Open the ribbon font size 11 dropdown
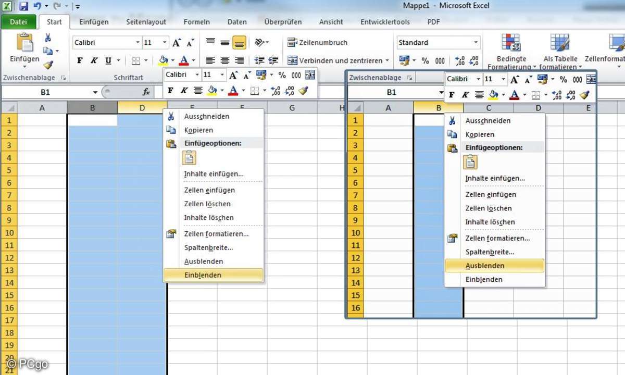625x375 pixels. 165,43
